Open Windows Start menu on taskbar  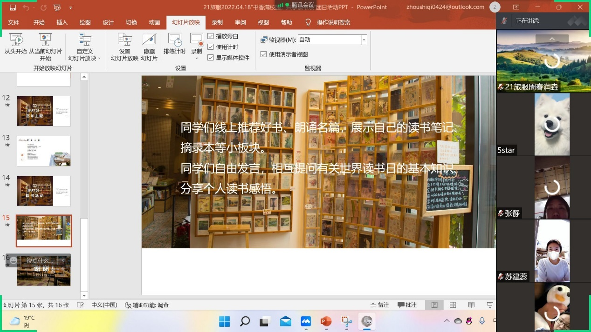pyautogui.click(x=224, y=321)
